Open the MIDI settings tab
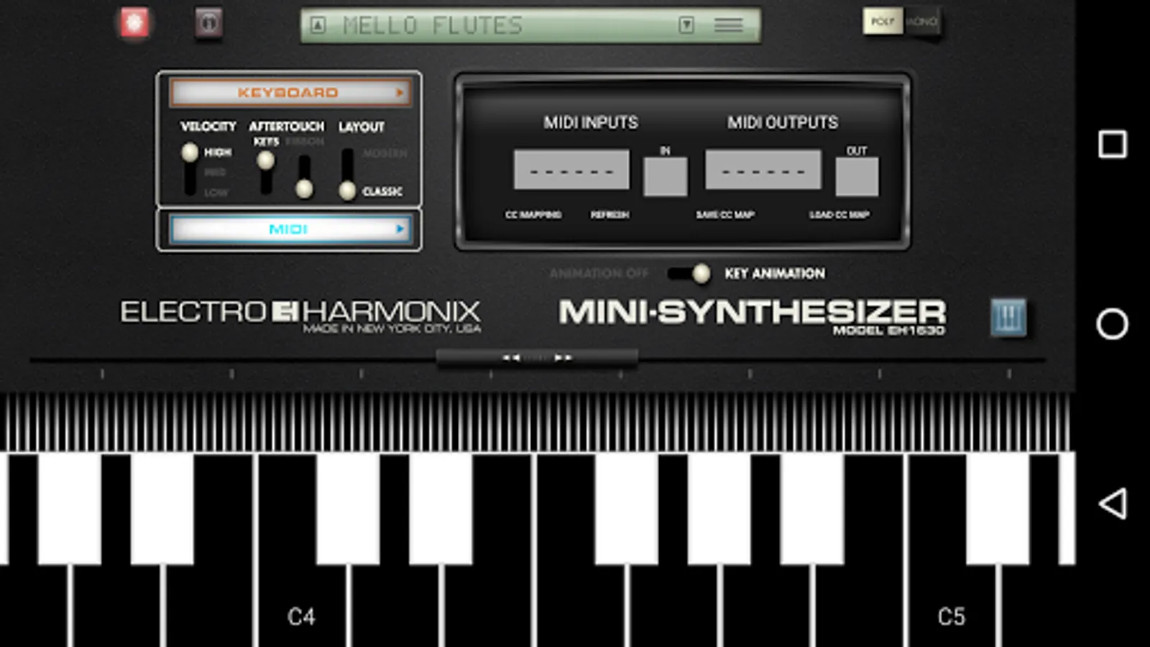1150x647 pixels. pos(290,229)
